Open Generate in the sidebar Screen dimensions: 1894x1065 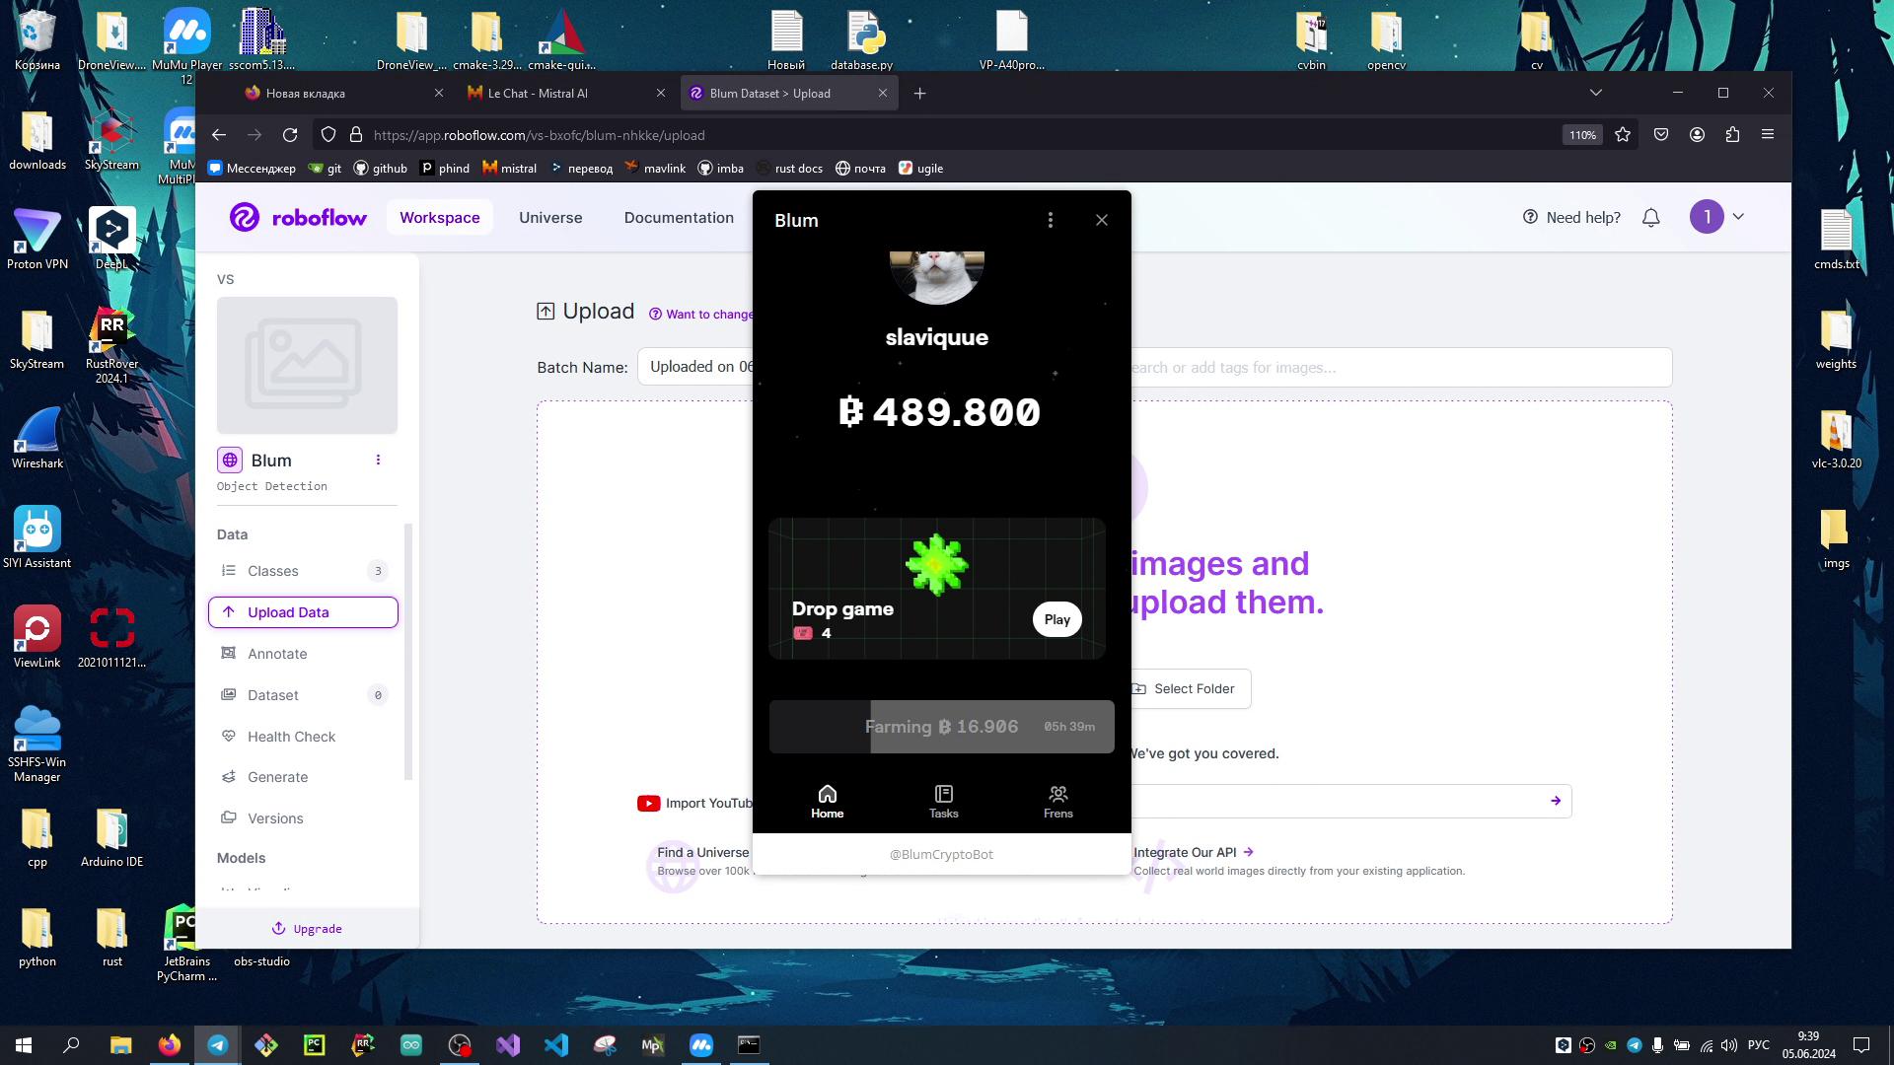303,777
